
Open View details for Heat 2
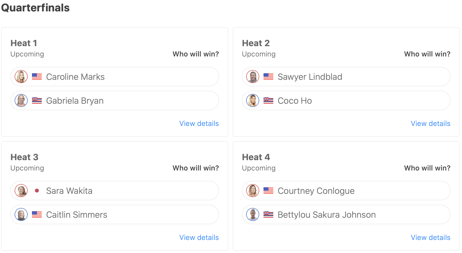(431, 124)
